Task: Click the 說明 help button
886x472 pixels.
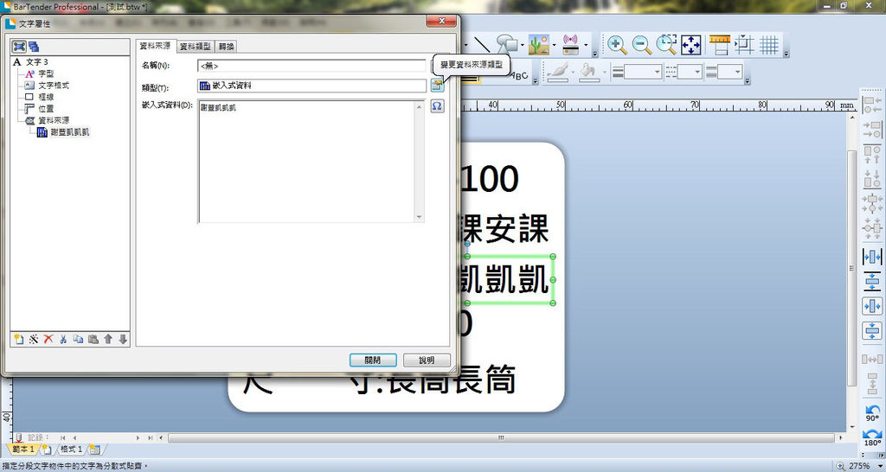Action: coord(427,360)
